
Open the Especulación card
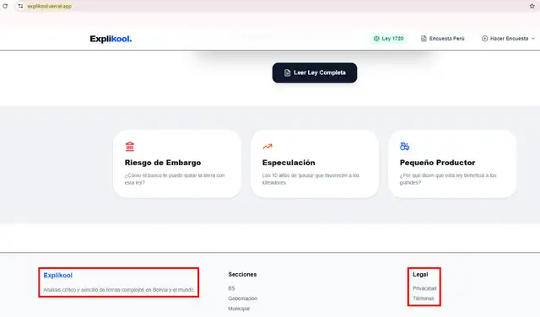(x=315, y=164)
